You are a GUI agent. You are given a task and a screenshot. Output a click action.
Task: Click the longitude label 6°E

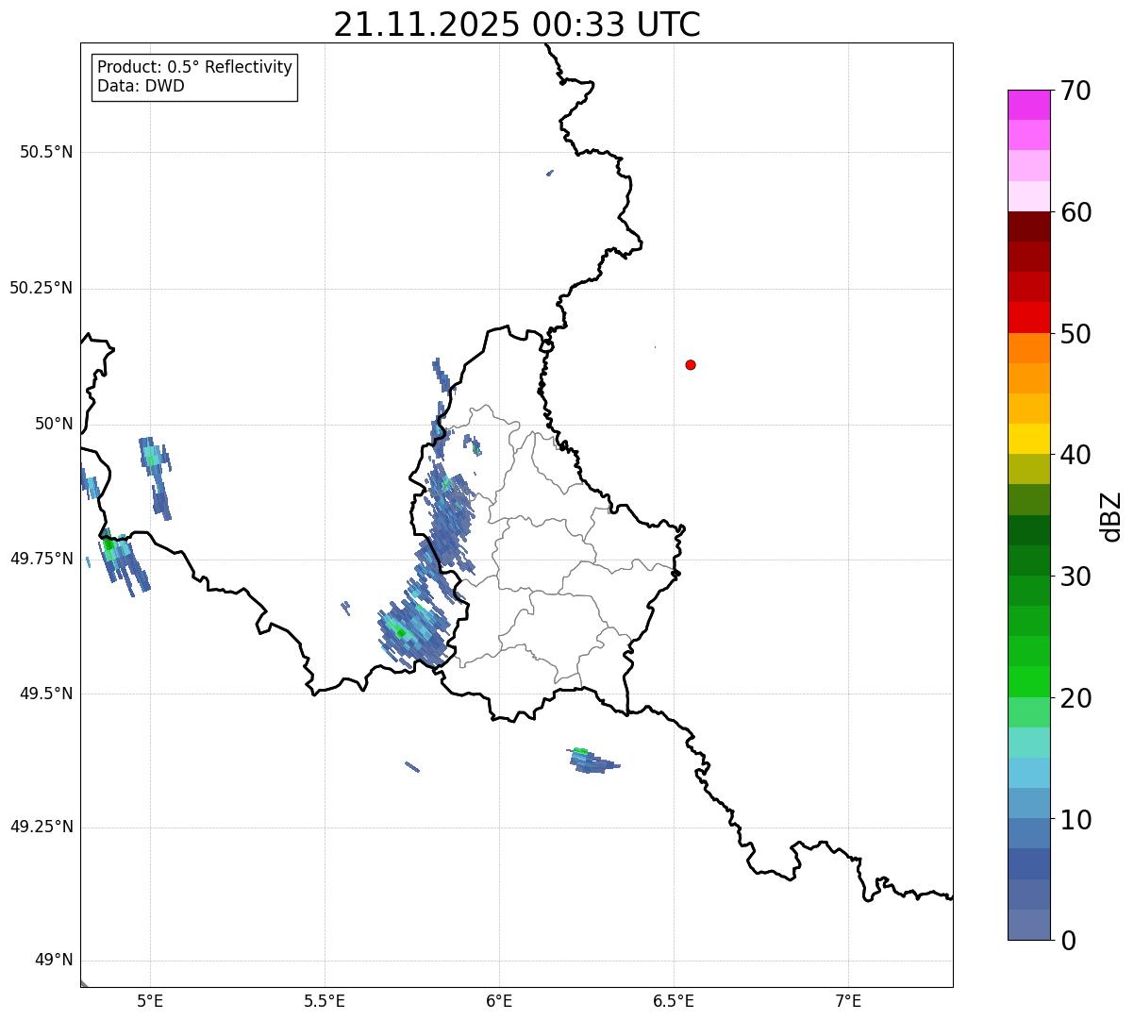pyautogui.click(x=499, y=1000)
